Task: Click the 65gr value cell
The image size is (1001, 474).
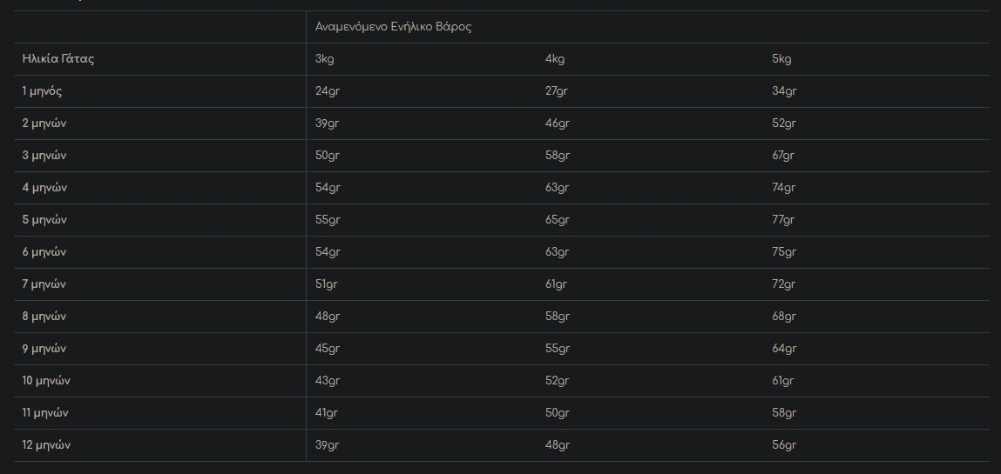Action: coord(558,220)
